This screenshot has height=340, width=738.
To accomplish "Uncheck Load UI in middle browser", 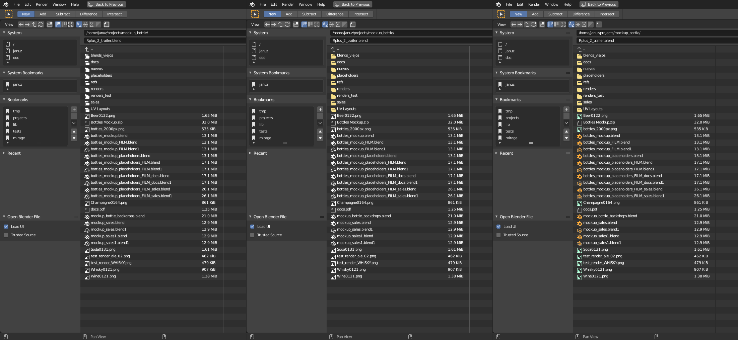I will click(252, 227).
